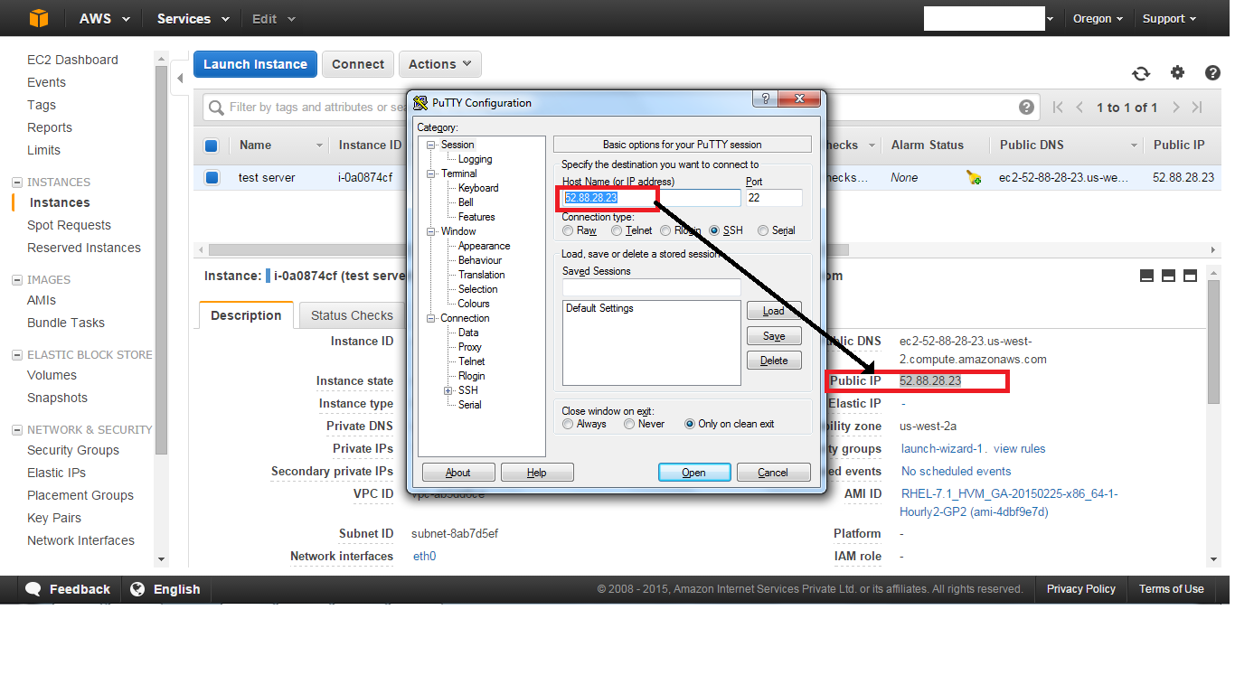Screen dimensions: 1235x694
Task: Click the Load session button
Action: click(774, 311)
